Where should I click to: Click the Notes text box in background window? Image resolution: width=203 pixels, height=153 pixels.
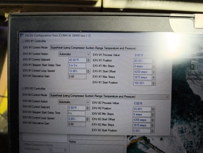(96, 148)
